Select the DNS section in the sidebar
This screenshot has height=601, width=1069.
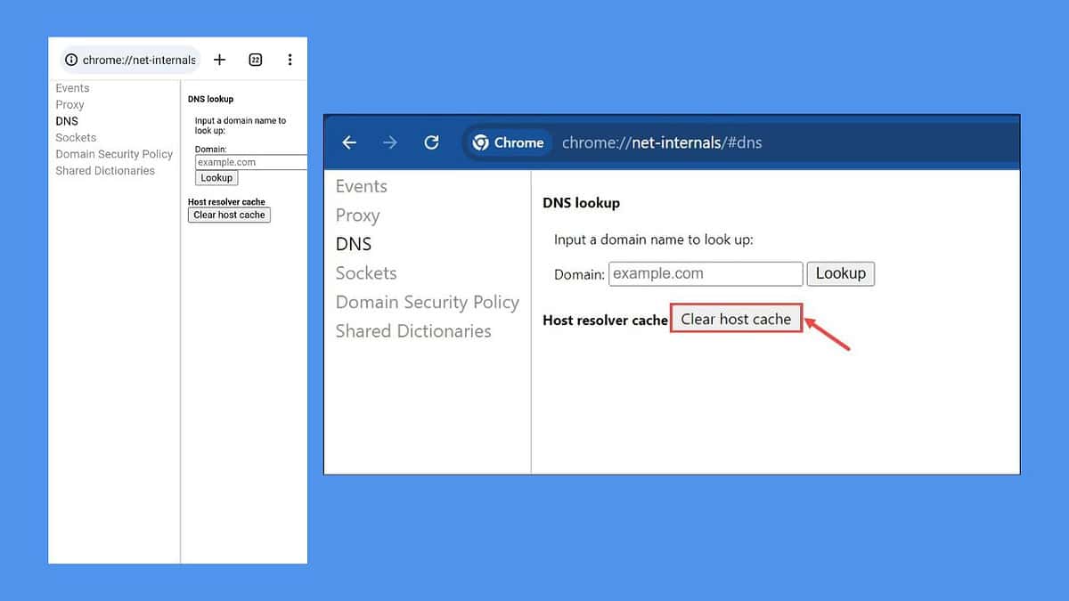click(x=353, y=244)
